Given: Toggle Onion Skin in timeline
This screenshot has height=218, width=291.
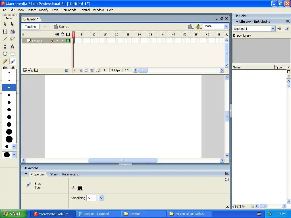Looking at the screenshot, I should pos(81,70).
